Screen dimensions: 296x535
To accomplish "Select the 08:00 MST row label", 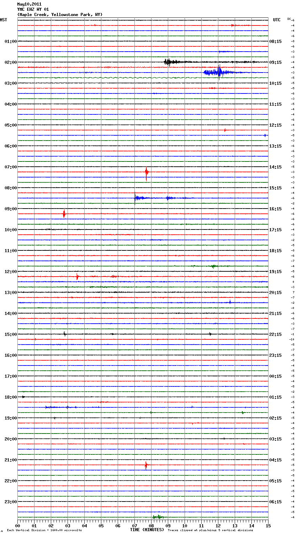I will click(x=11, y=188).
